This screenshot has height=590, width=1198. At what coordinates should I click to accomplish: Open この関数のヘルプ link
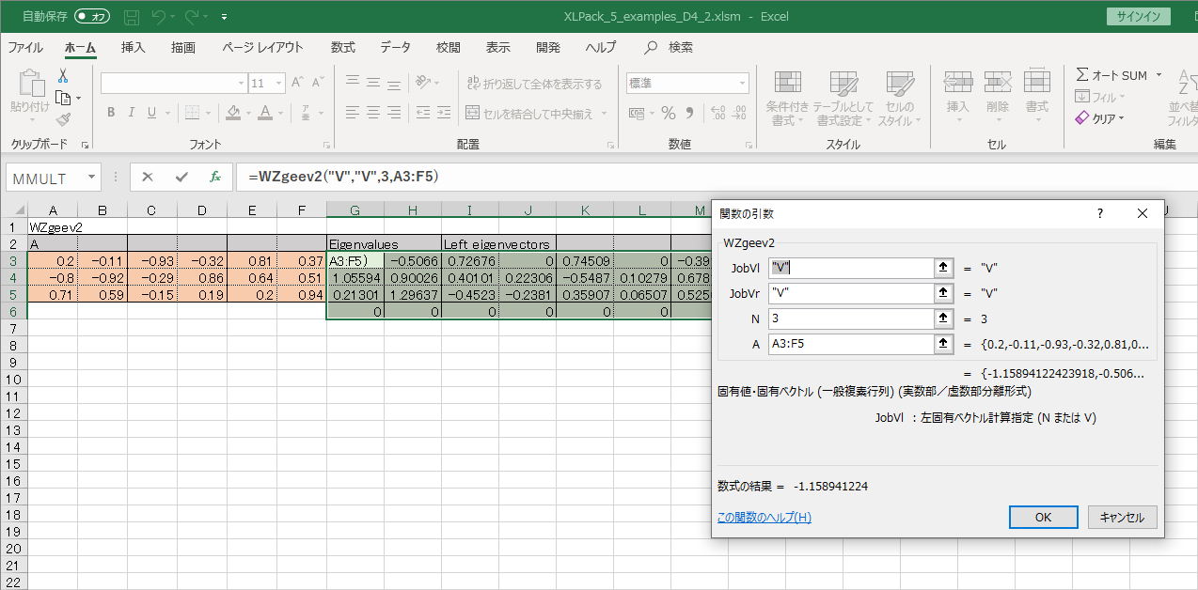764,518
